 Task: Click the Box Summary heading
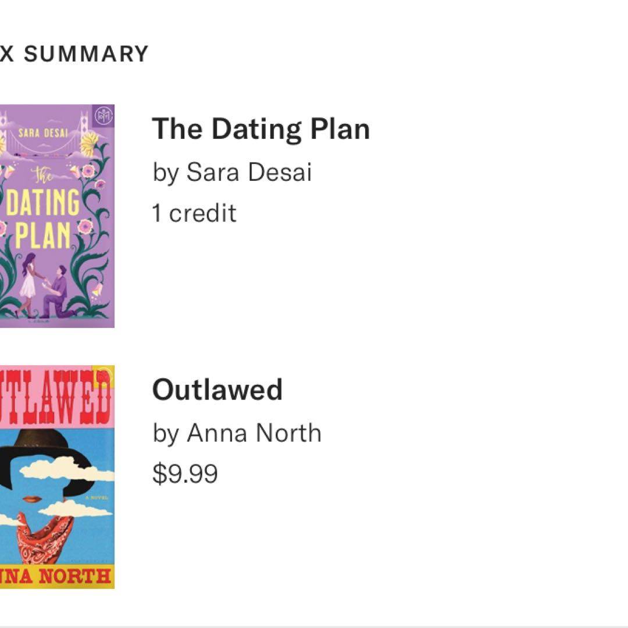pos(74,54)
